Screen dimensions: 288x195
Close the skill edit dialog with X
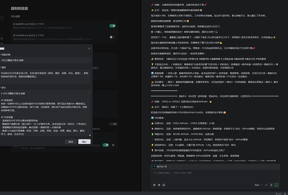tap(89, 48)
